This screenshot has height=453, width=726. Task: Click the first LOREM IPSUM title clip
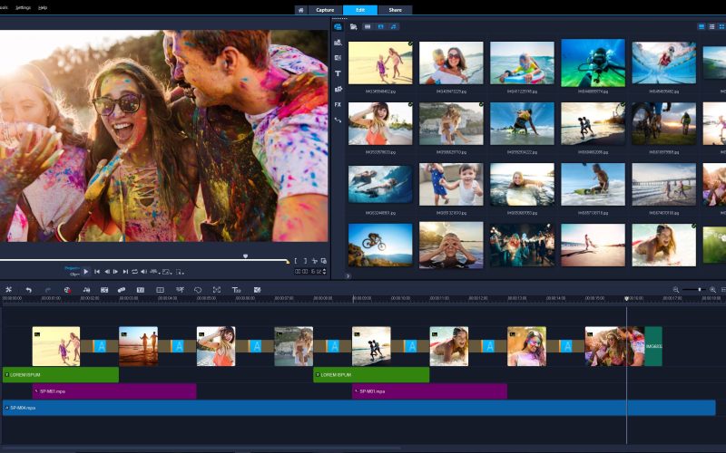tap(61, 374)
